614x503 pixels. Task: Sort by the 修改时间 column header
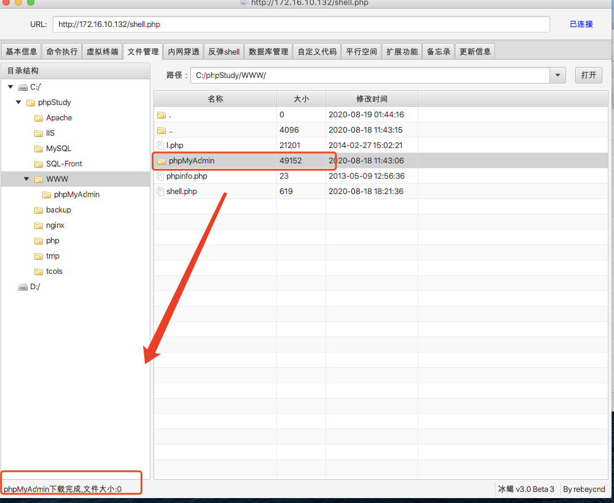pos(371,99)
